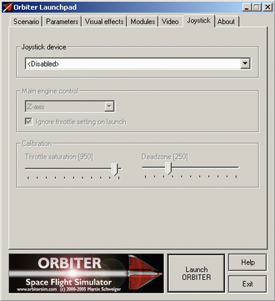Click the ORBITER Space Flight Simulator banner
Image resolution: width=275 pixels, height=301 pixels.
[x=86, y=274]
